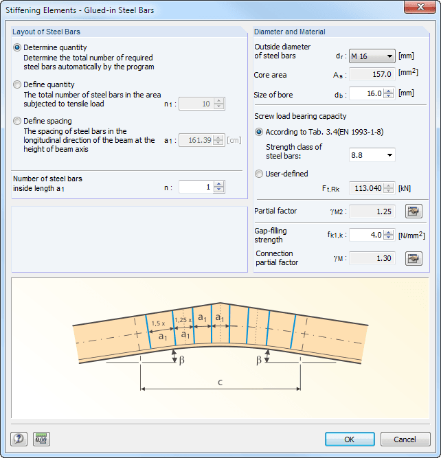Decrease size of bore db value
Screen dimensions: 441x458
[388, 96]
